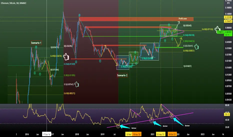
Task: Select the 55.12 RSI value label
Action: [227, 114]
